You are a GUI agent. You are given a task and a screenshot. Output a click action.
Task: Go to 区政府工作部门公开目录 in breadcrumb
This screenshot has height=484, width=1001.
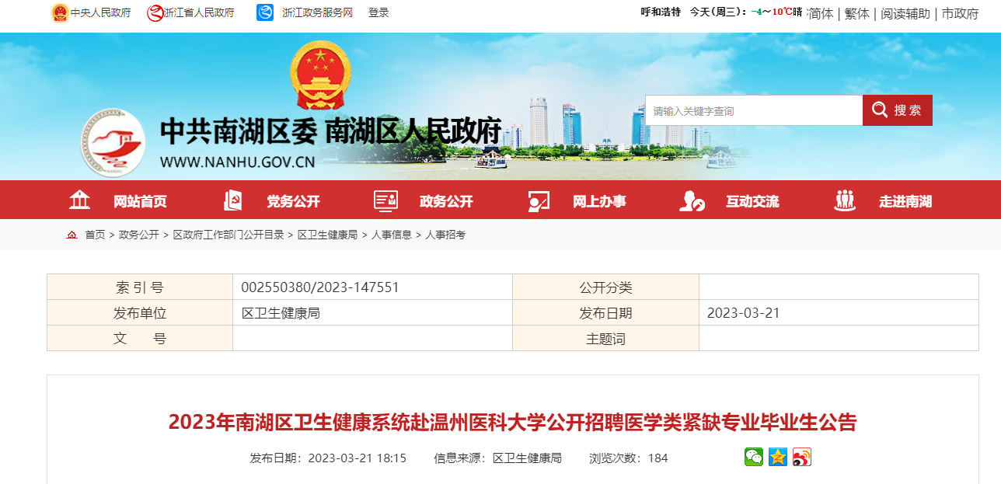click(228, 235)
